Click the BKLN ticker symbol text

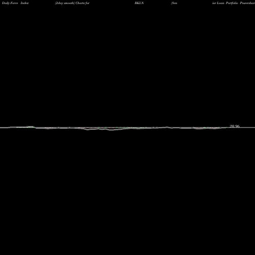(x=139, y=3)
